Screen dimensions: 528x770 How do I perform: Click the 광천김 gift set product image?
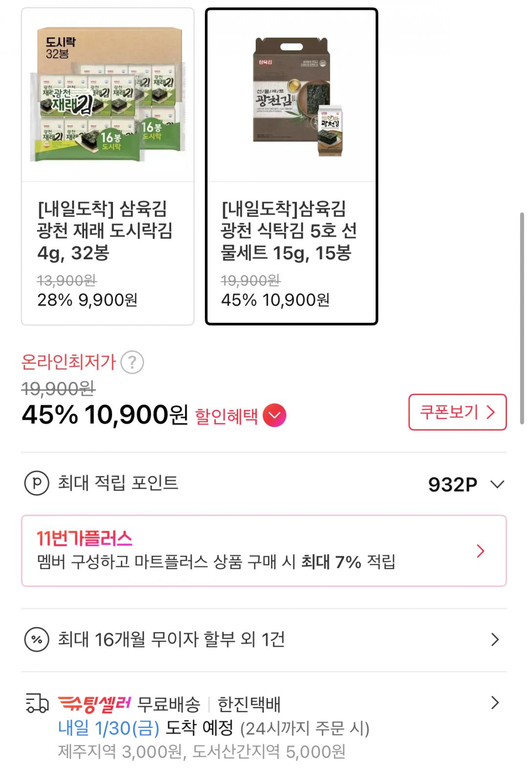[291, 95]
